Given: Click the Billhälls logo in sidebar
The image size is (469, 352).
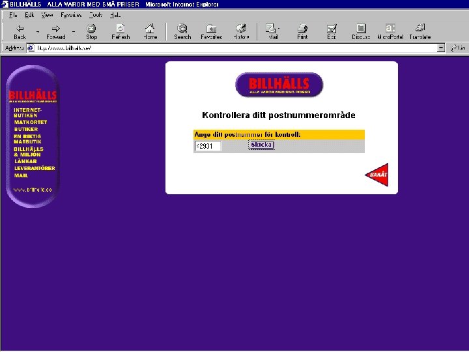Looking at the screenshot, I should point(33,96).
